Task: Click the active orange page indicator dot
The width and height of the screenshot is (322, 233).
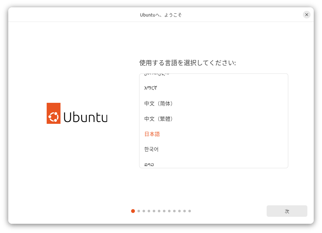Action: coord(133,211)
